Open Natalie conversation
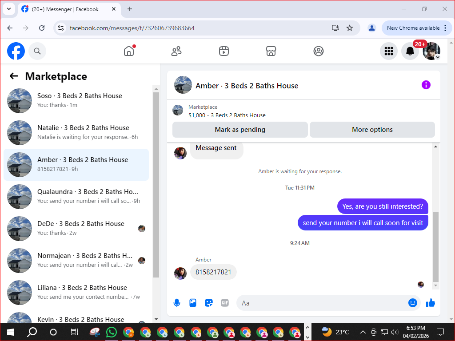This screenshot has width=455, height=341. tap(76, 132)
